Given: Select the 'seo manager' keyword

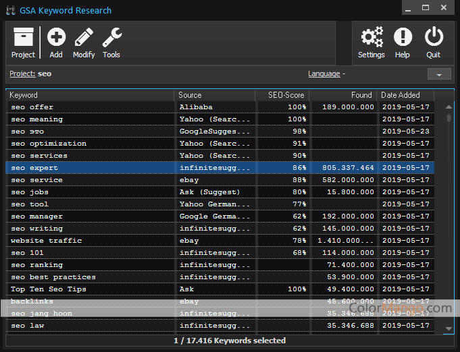Looking at the screenshot, I should coord(36,216).
